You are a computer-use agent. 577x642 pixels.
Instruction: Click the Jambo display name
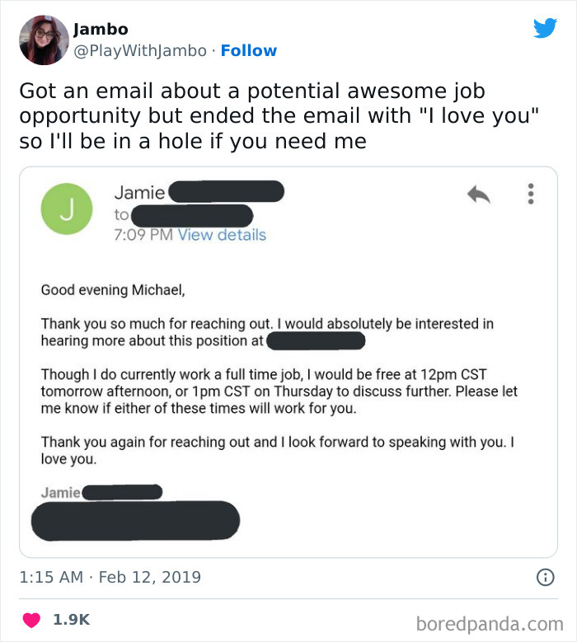(101, 30)
